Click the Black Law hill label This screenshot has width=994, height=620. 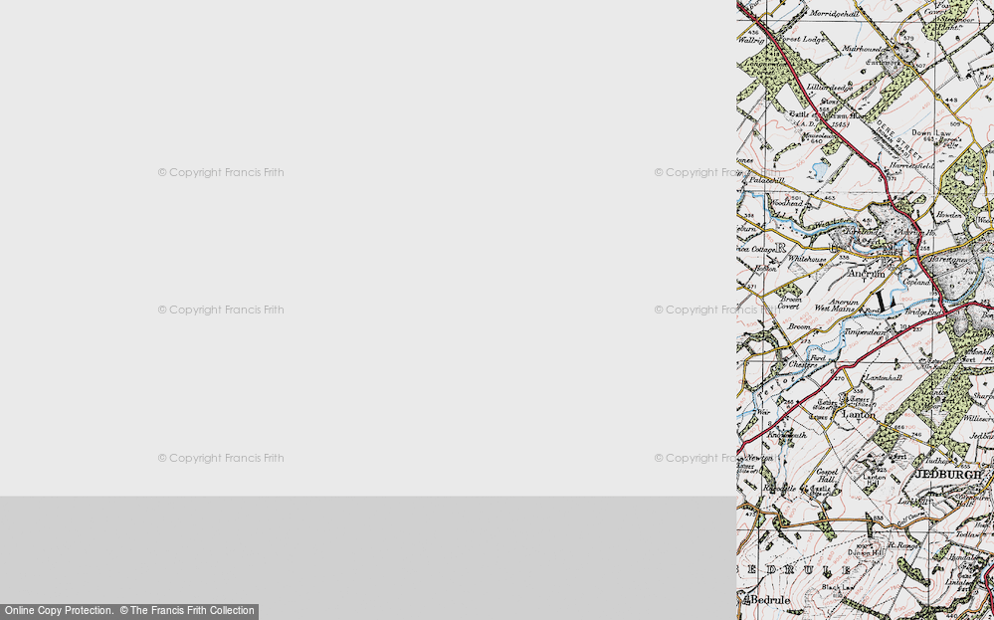coord(836,588)
